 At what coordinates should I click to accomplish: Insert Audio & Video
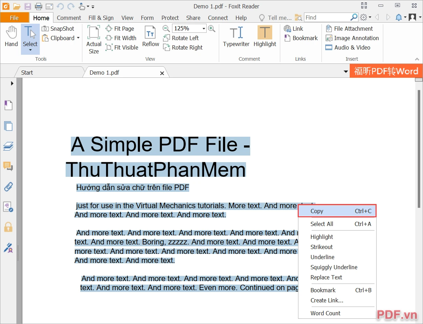[348, 47]
